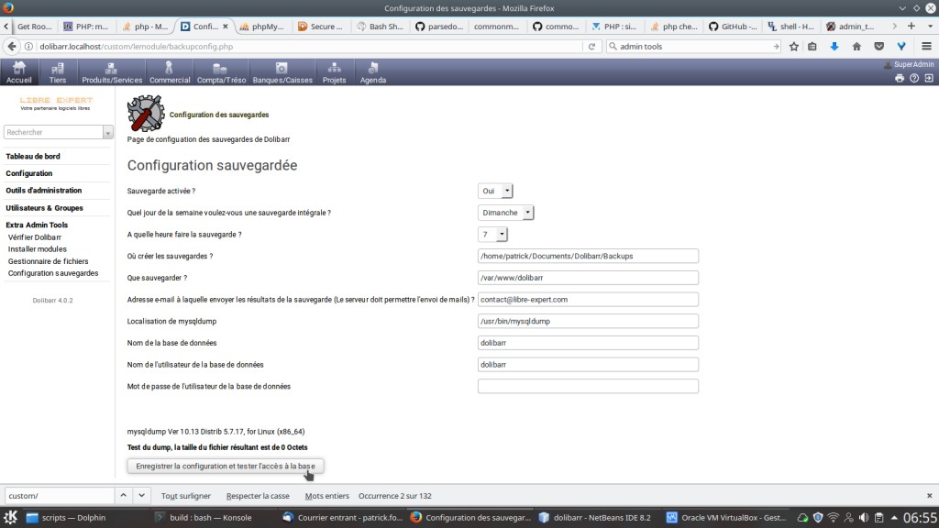Click the Dolibarr print page icon
This screenshot has width=939, height=528.
click(x=900, y=78)
